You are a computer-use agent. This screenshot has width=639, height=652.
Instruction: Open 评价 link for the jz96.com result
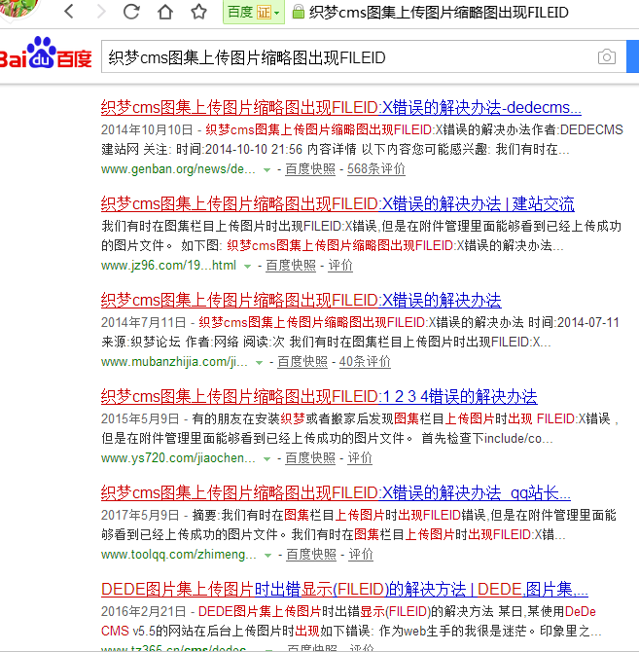(340, 266)
